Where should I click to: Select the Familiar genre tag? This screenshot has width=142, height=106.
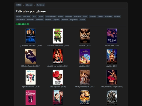pos(117,16)
